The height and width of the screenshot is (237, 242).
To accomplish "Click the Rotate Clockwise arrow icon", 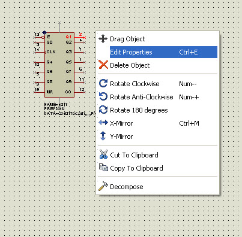I will click(x=103, y=83).
